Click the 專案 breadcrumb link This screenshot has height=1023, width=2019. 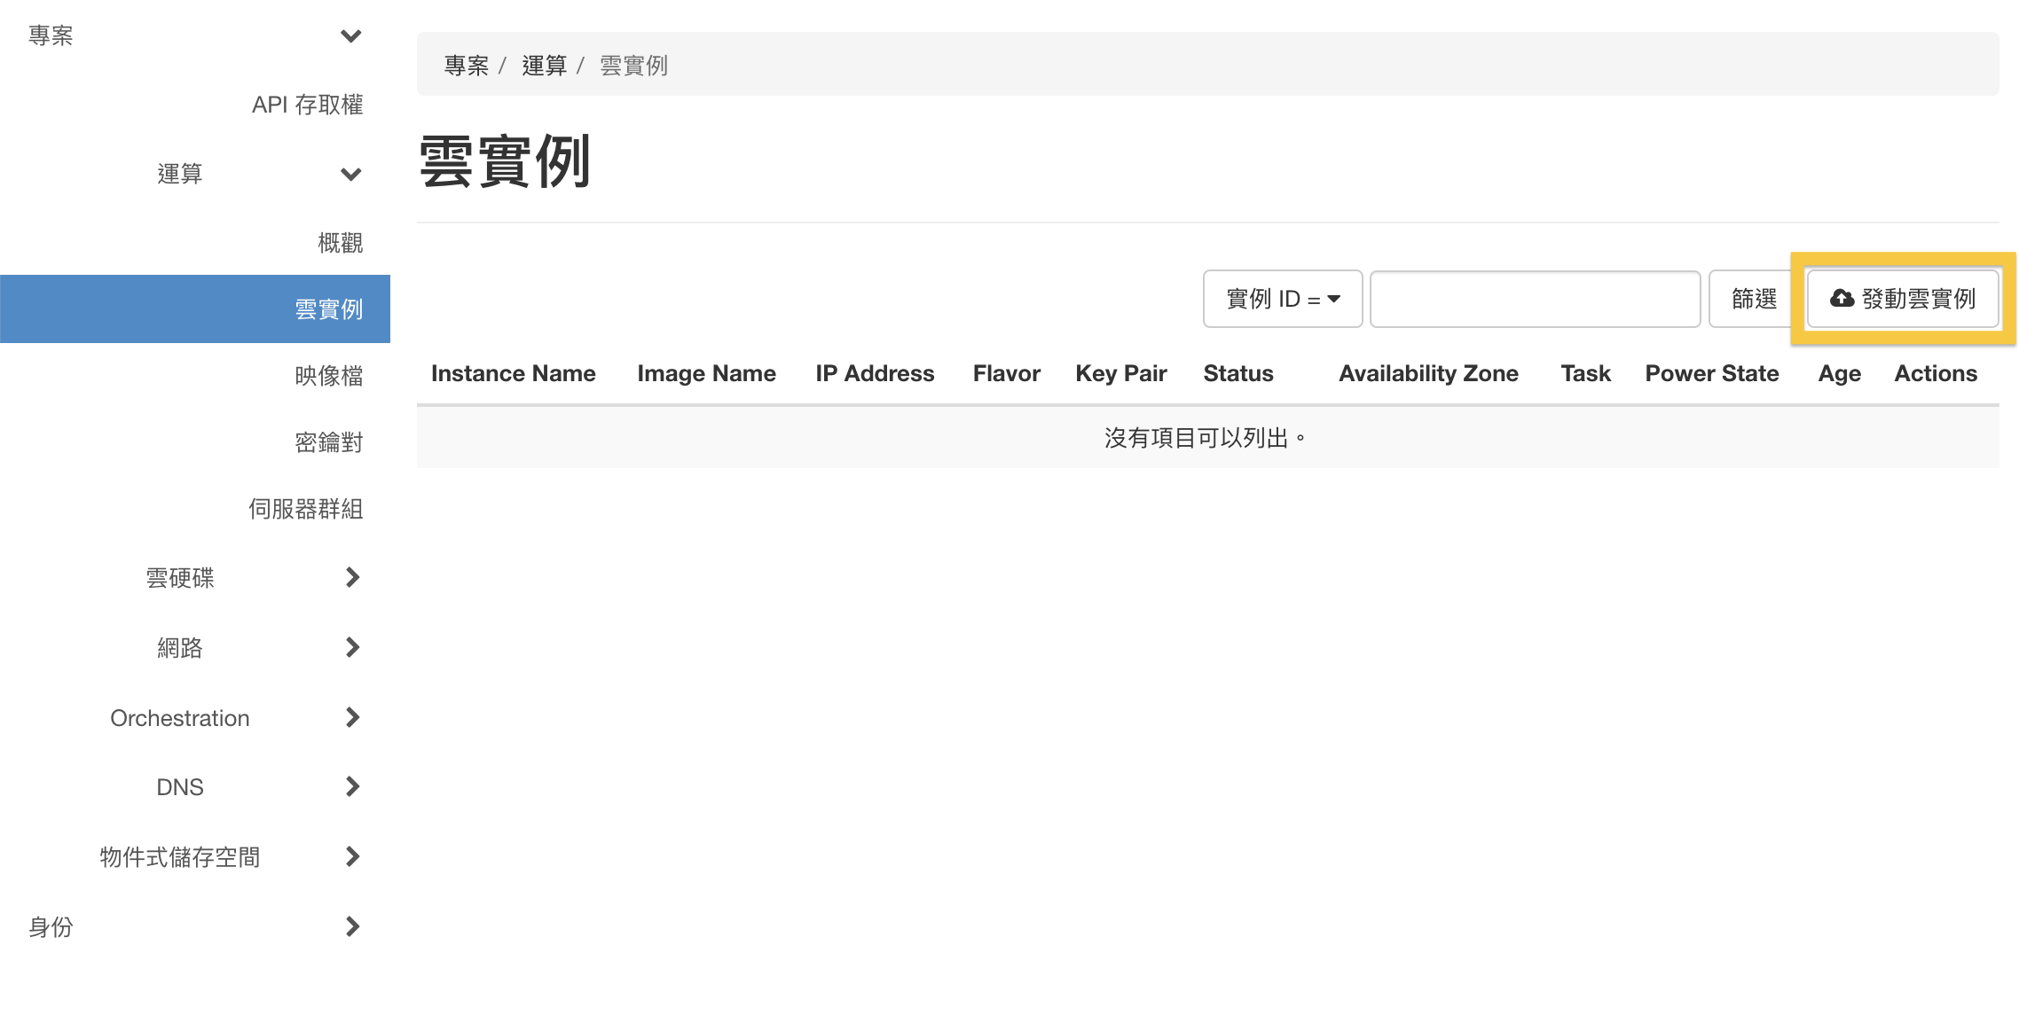click(466, 65)
